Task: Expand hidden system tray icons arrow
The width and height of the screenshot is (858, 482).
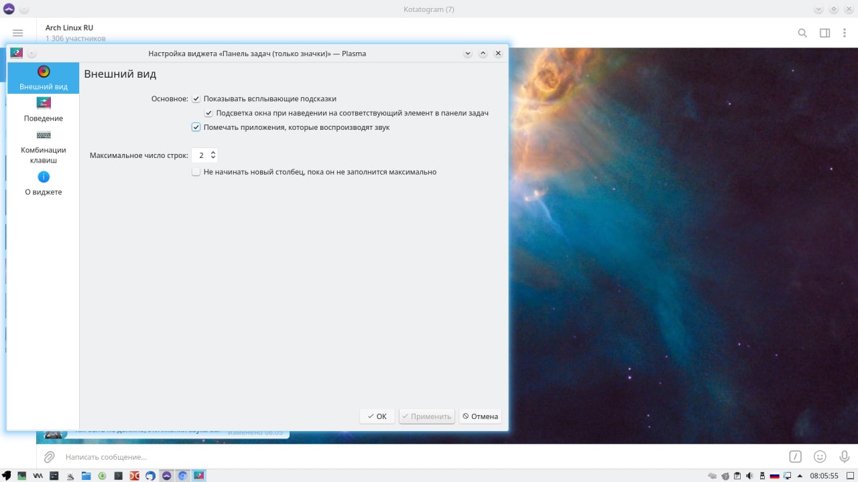Action: click(799, 476)
